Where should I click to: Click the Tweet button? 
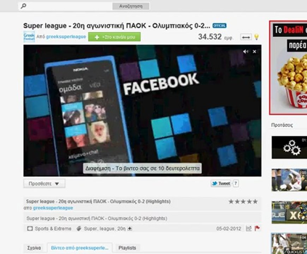tap(221, 183)
